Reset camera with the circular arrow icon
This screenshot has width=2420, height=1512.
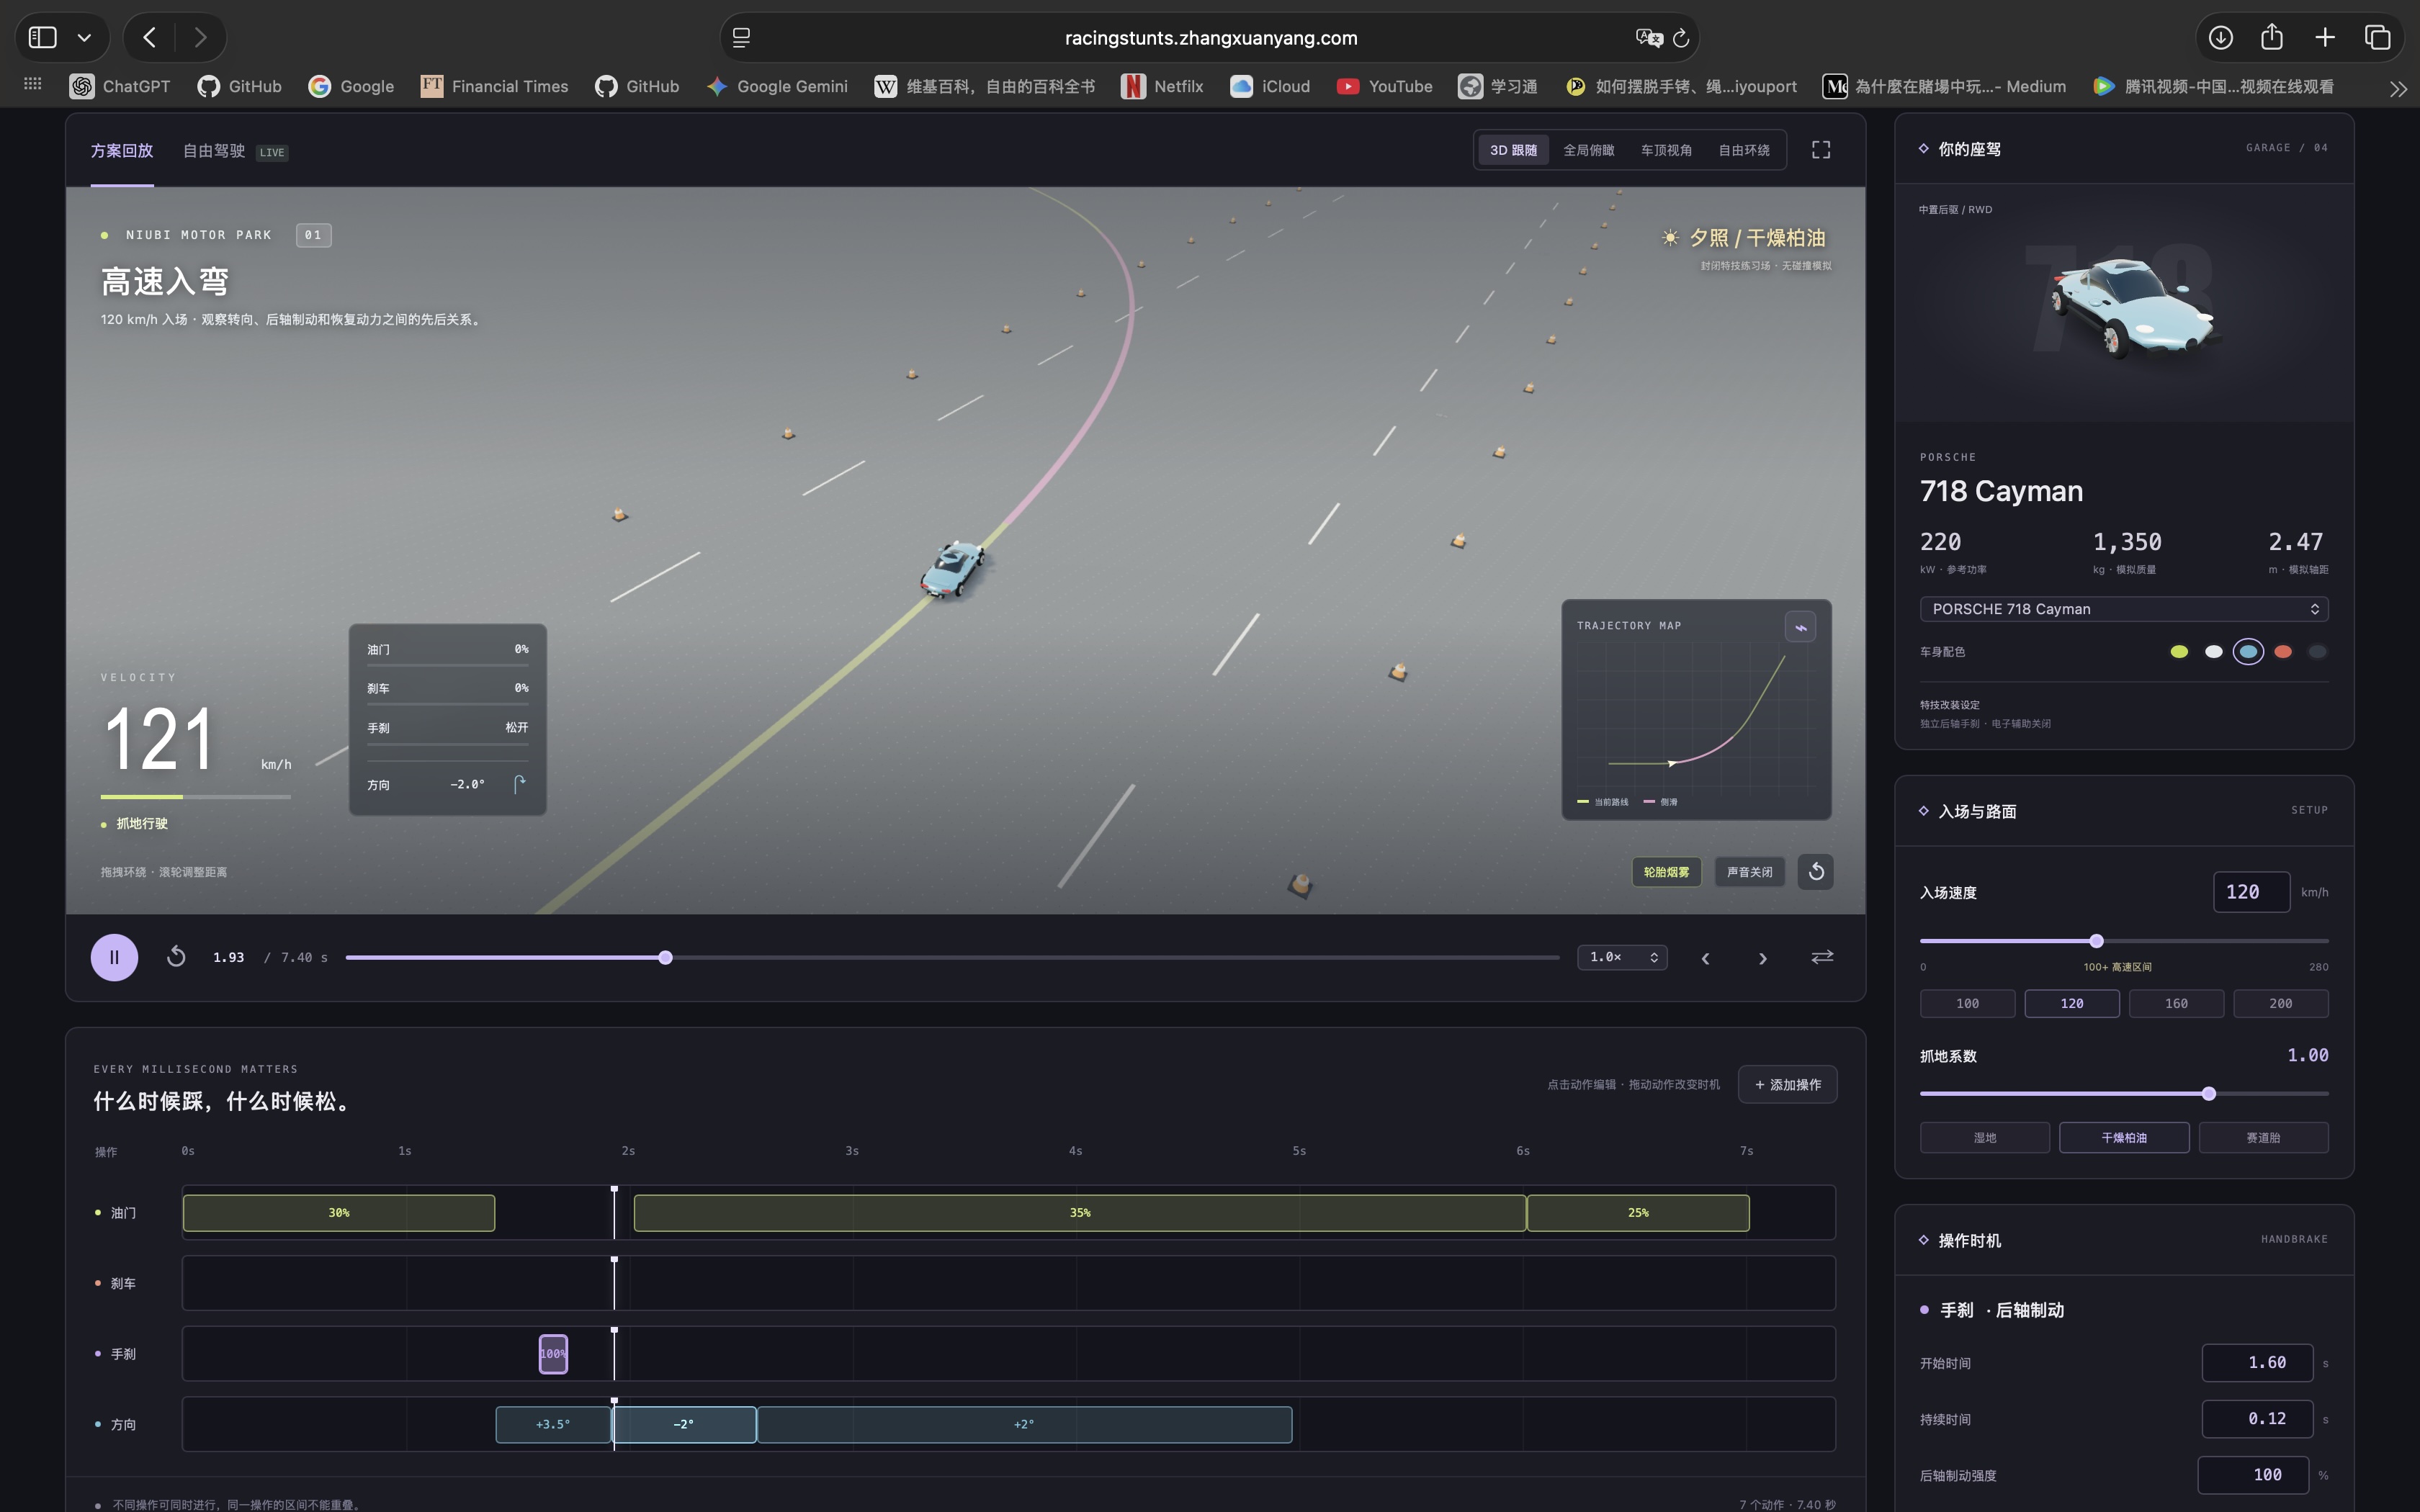(x=1816, y=872)
